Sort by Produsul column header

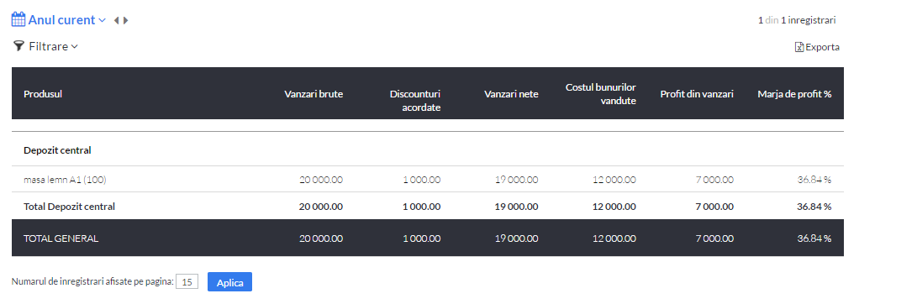click(43, 93)
